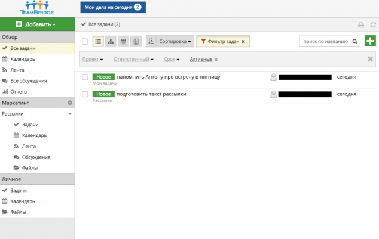Image resolution: width=379 pixels, height=239 pixels.
Task: Open the Сортировка dropdown
Action: click(175, 41)
